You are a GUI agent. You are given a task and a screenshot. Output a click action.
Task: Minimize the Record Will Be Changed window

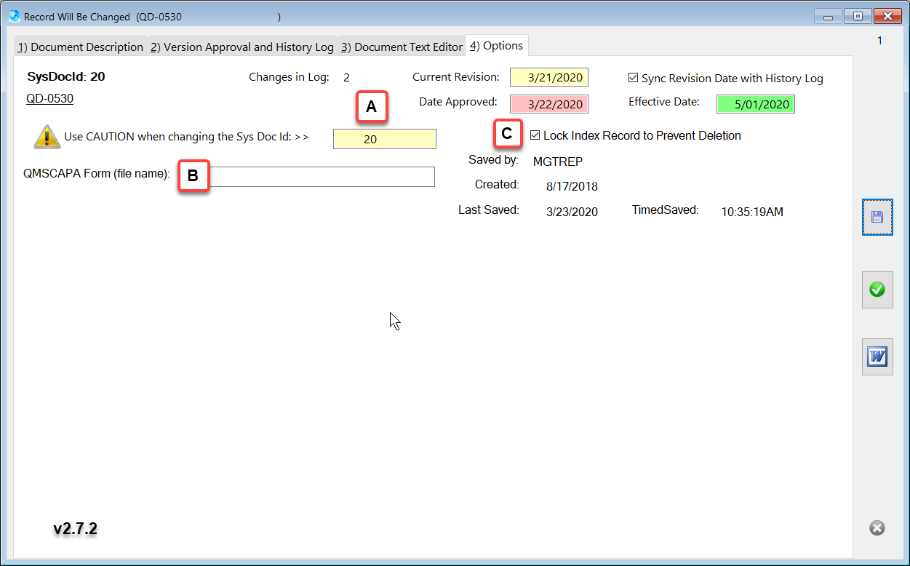click(x=828, y=16)
